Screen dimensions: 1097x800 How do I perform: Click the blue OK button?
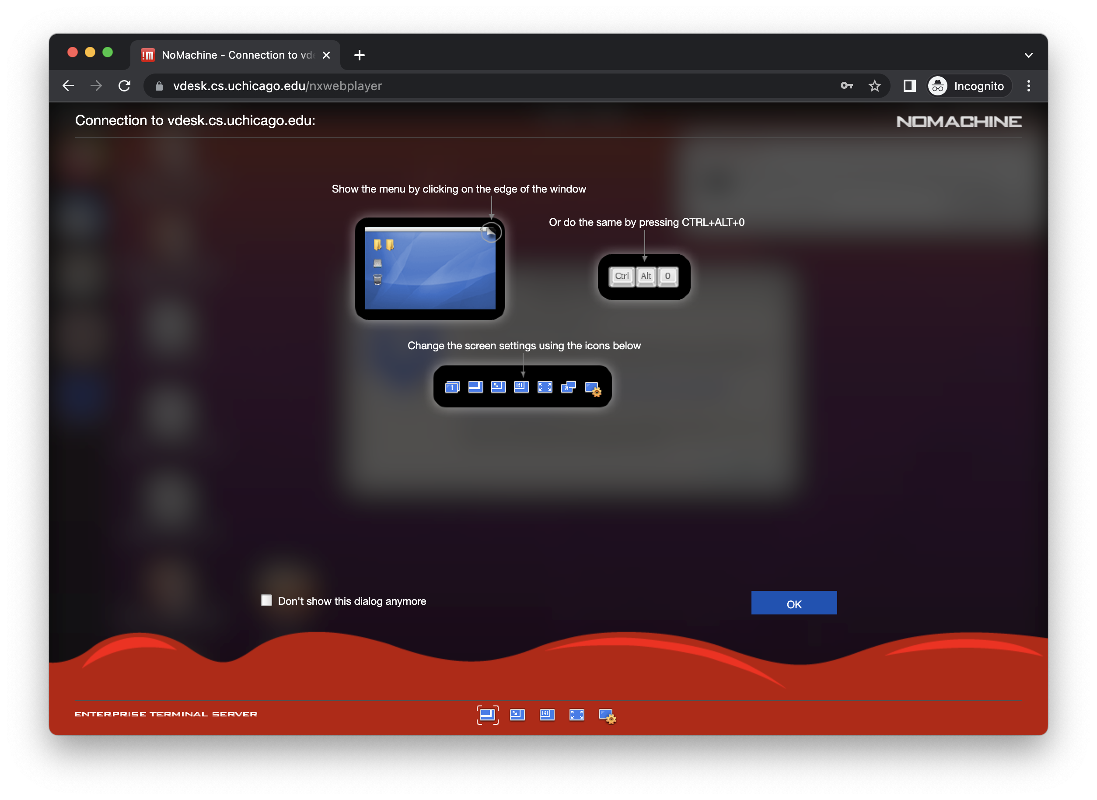pos(793,603)
